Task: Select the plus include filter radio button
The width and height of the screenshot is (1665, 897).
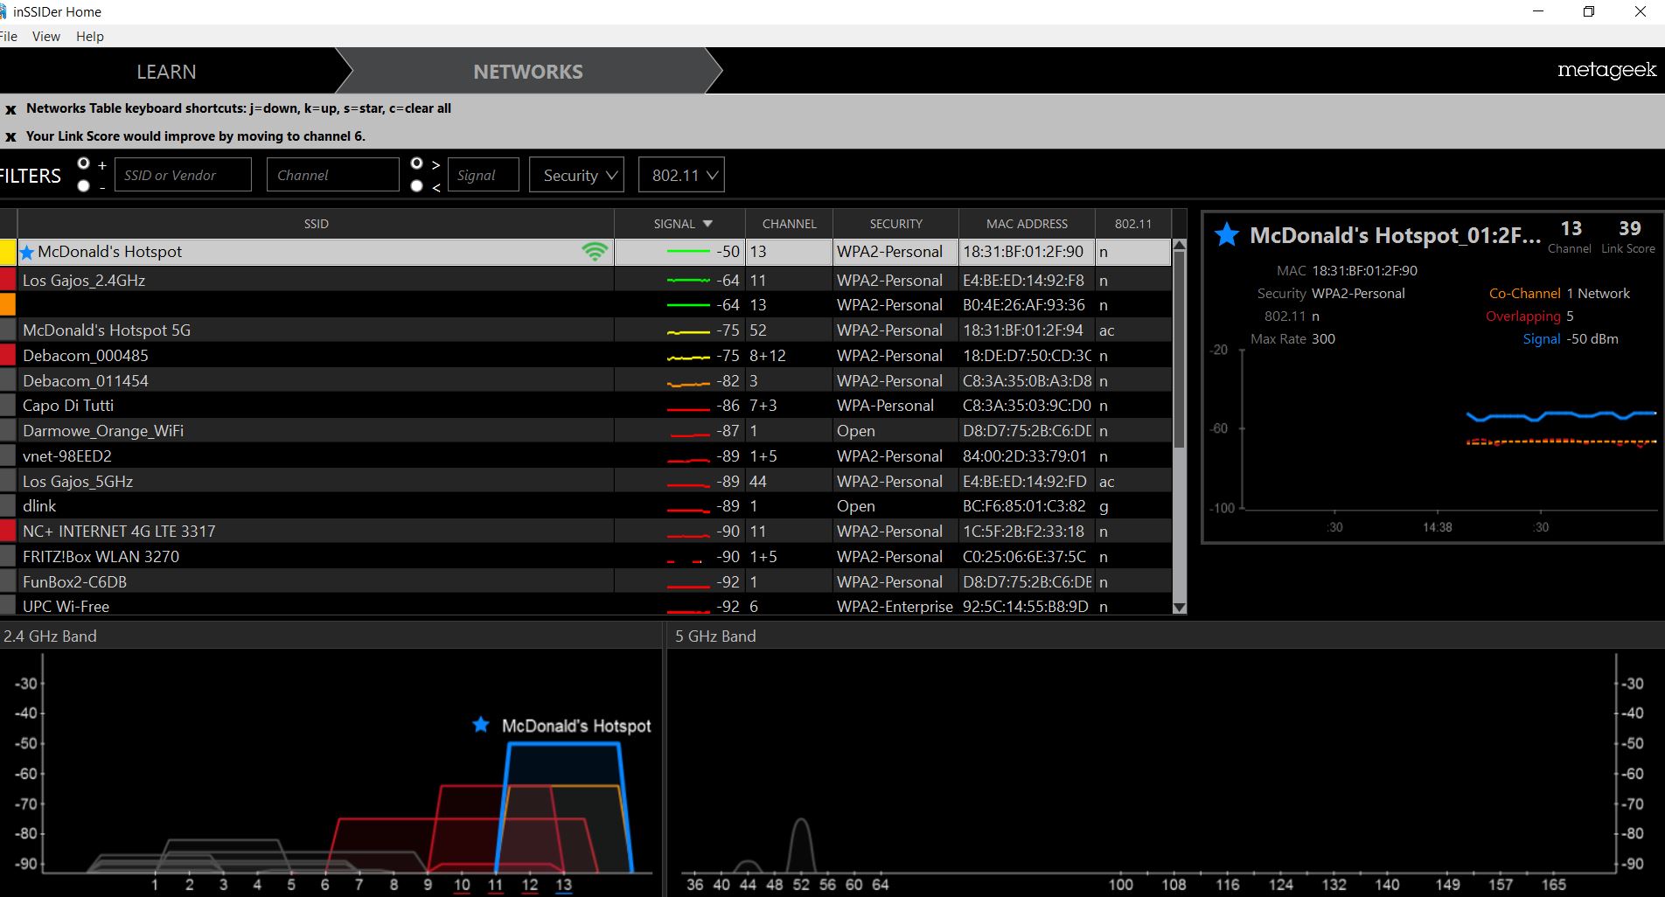Action: tap(84, 163)
